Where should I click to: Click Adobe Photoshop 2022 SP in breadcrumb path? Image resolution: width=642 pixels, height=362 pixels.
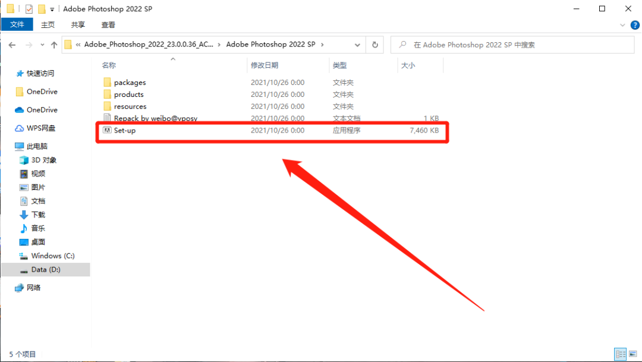click(272, 44)
